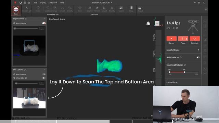Click the point cloud color mode icon
The width and height of the screenshot is (219, 123).
point(148,24)
